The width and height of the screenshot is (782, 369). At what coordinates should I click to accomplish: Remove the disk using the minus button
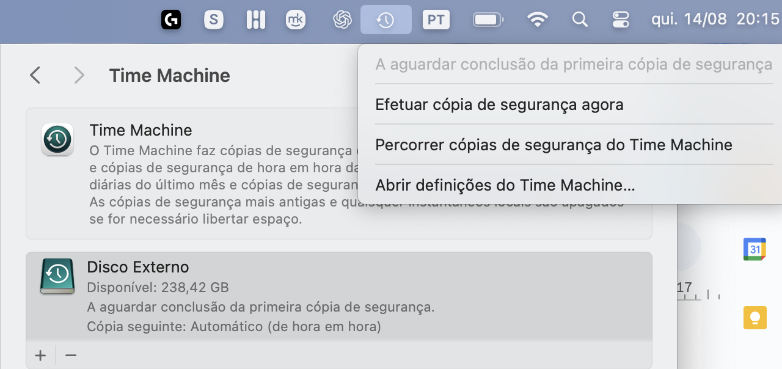tap(70, 355)
